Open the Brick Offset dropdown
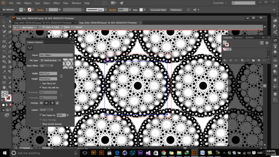This screenshot has width=279, height=157. point(47,66)
